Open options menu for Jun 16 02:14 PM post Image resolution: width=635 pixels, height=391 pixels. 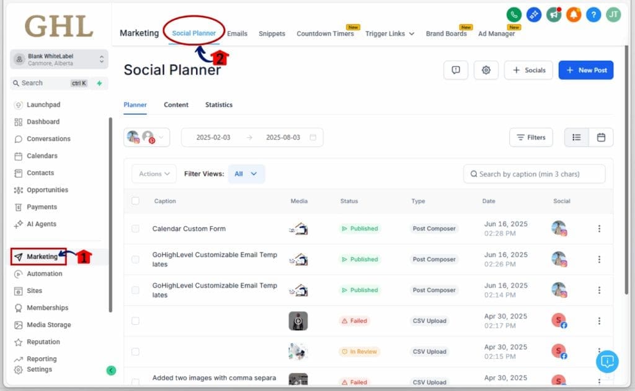(599, 290)
